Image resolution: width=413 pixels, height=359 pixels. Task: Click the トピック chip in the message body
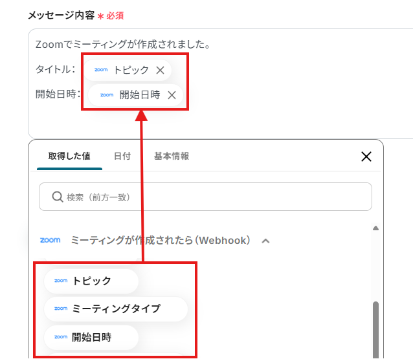click(x=128, y=70)
